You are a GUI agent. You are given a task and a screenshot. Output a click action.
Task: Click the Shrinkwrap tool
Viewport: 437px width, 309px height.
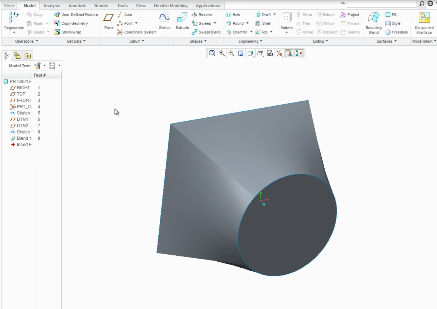(x=68, y=32)
